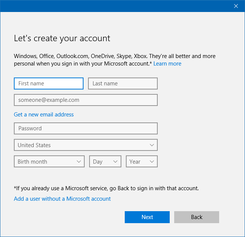Screen dimensions: 245x237
Task: Close the account creation dialog
Action: 236,6
